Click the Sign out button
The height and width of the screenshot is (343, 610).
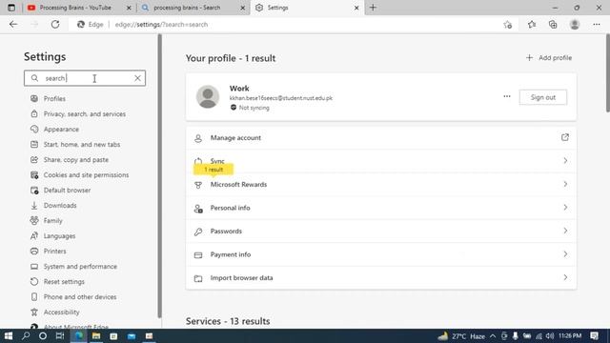pos(543,97)
